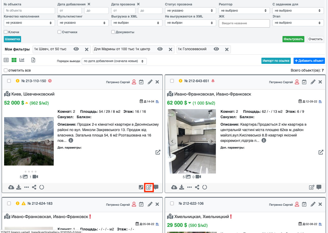Click the '№ объекта' input field
Viewport: 328px width, 233px height.
[x=29, y=11]
